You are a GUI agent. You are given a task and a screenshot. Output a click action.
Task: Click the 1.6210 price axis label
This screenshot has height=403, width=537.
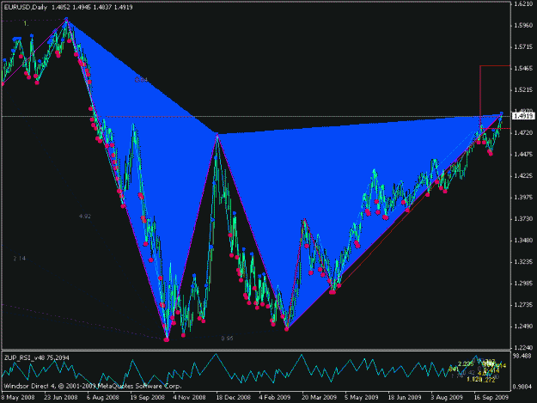(x=523, y=4)
